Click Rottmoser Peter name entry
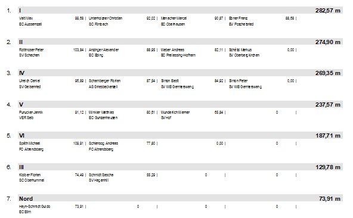The width and height of the screenshot is (353, 218). pos(31,49)
